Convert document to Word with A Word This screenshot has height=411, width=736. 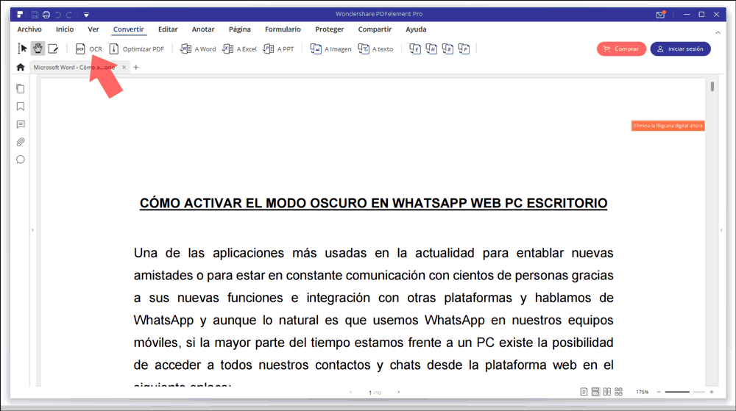click(x=198, y=49)
